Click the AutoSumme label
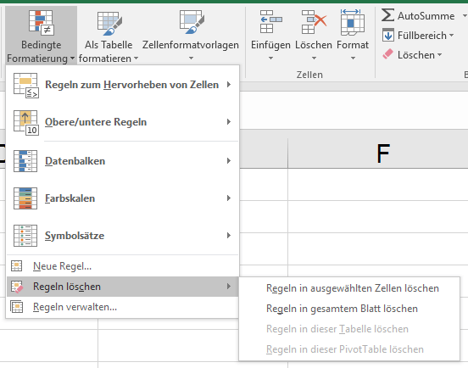 click(426, 16)
